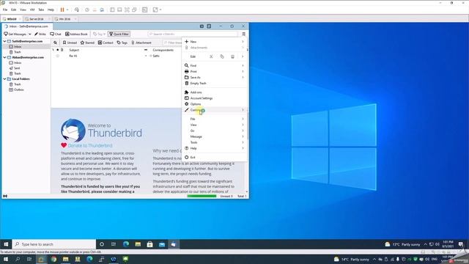The height and width of the screenshot is (264, 469).
Task: Click the VMware snapshot icon
Action: pos(86,10)
